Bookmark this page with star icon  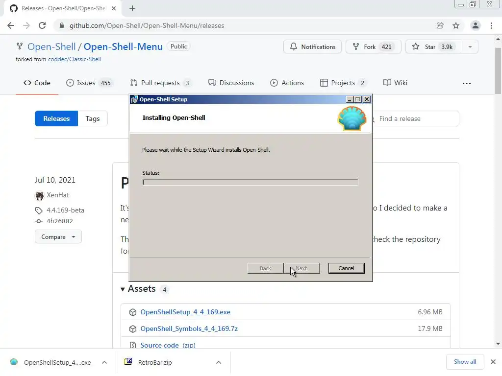(456, 25)
